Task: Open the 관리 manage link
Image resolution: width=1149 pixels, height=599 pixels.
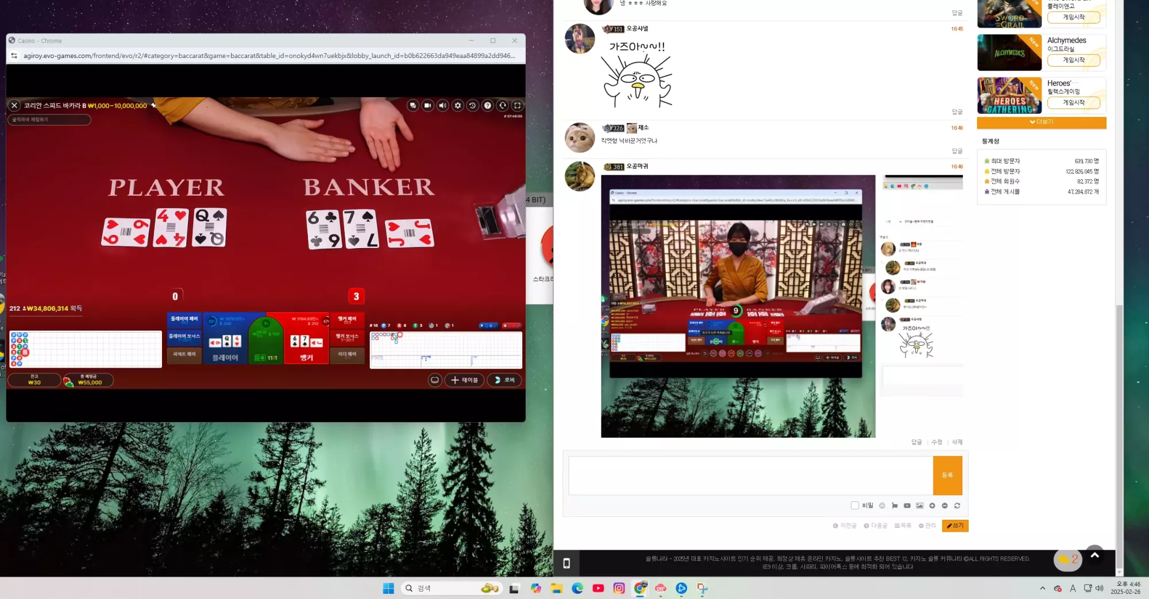Action: (927, 526)
